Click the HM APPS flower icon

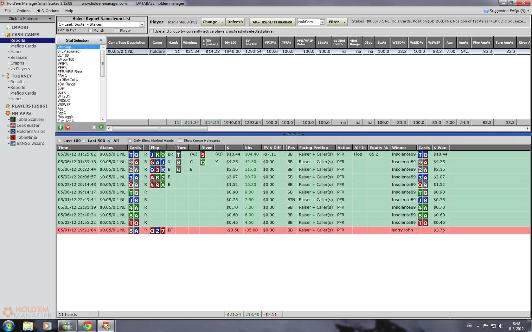[8, 113]
